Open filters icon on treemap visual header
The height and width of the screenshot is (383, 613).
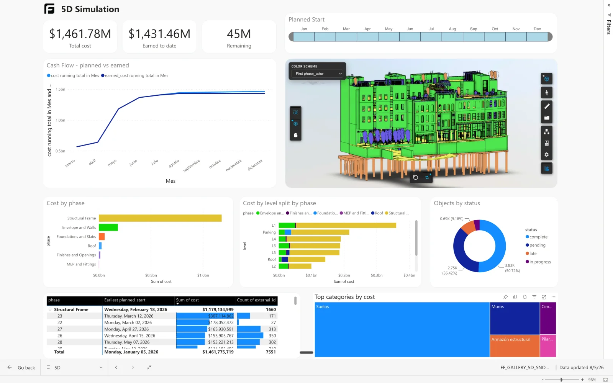534,297
